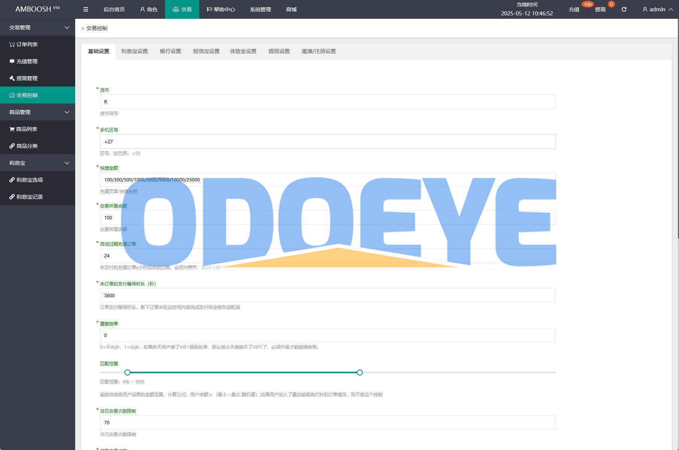
Task: Click the 交易所需余额 input containing 100
Action: tap(328, 217)
